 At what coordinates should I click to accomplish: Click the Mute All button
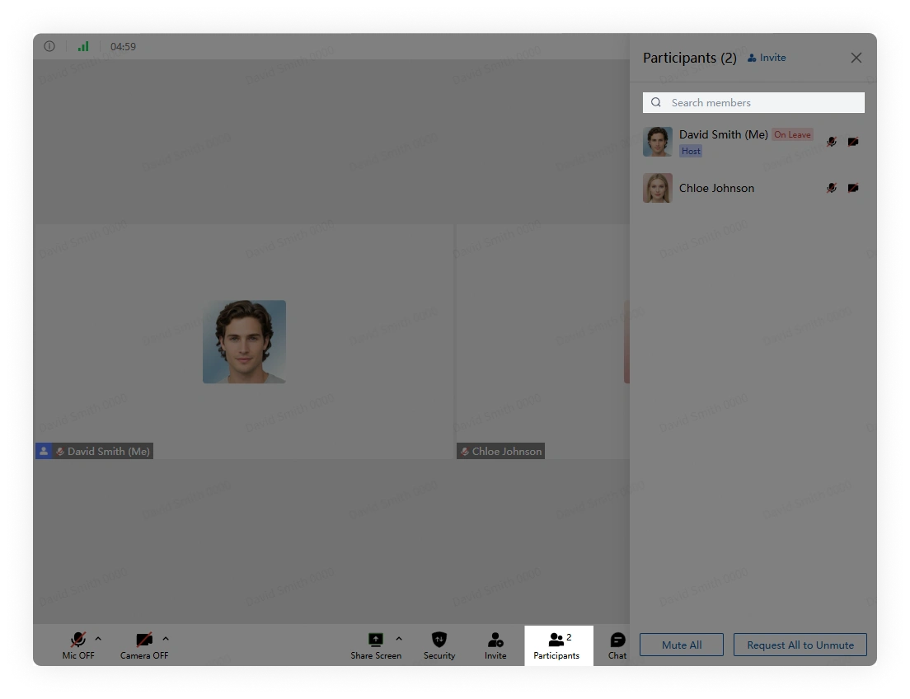(x=682, y=645)
